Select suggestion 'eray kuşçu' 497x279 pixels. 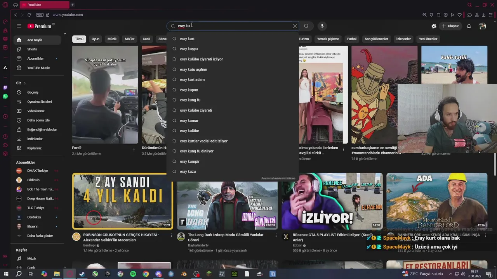(232, 49)
